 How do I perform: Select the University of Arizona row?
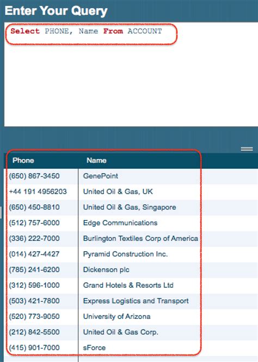[x=131, y=317]
